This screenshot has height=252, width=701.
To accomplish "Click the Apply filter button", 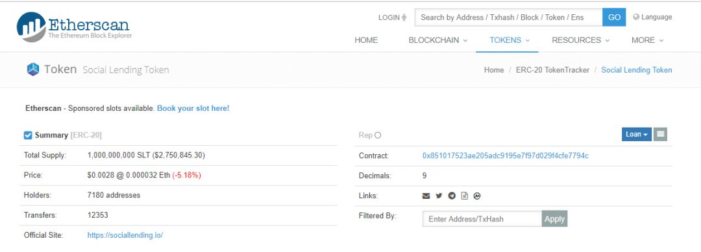I will (x=555, y=219).
